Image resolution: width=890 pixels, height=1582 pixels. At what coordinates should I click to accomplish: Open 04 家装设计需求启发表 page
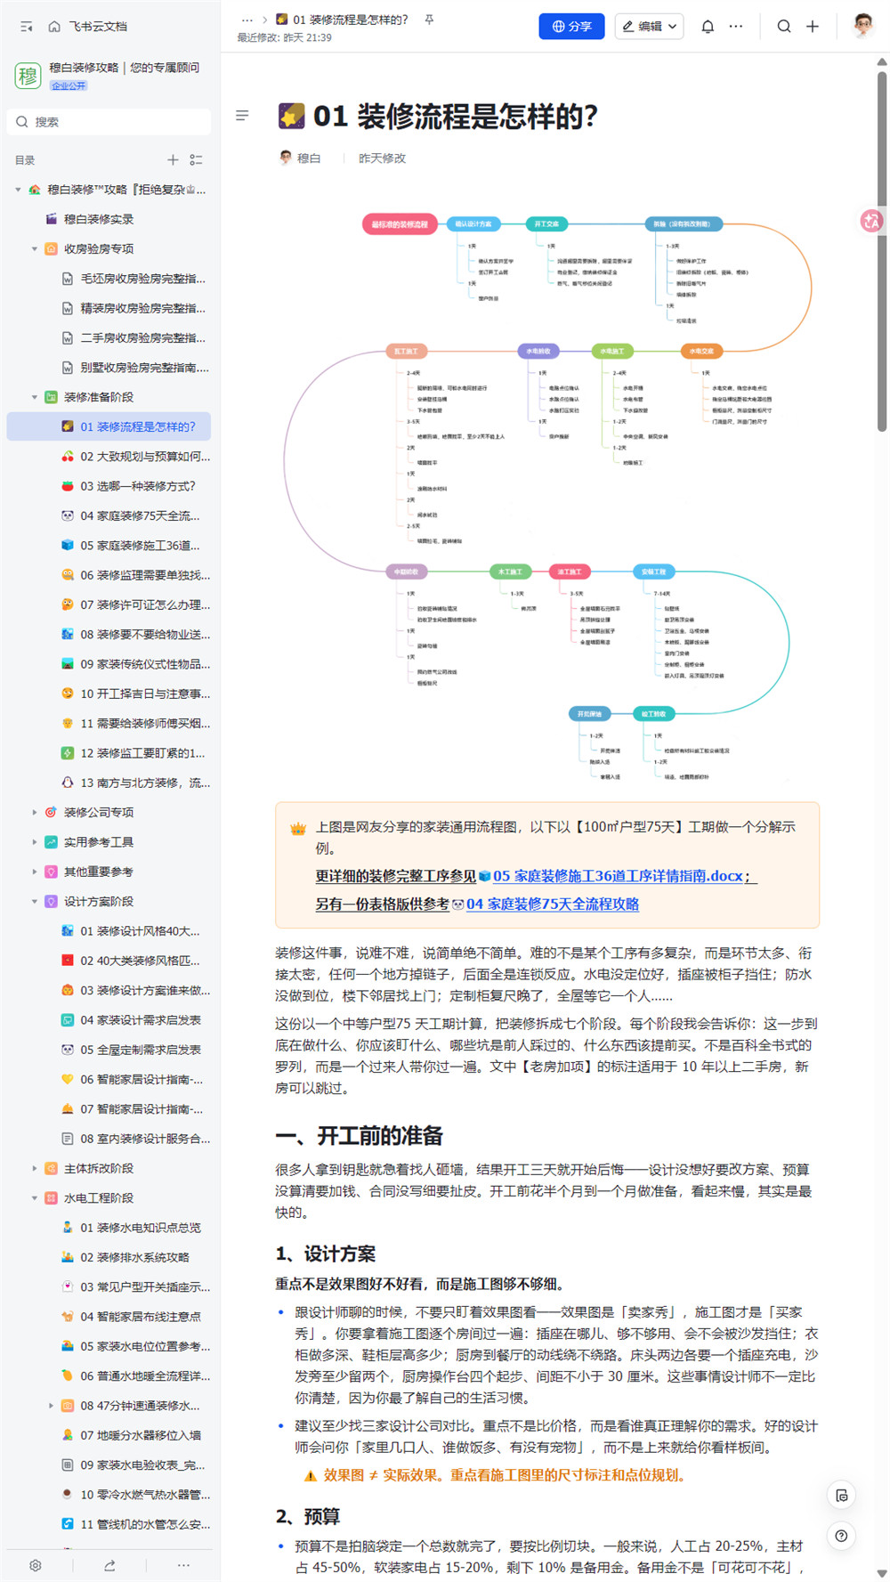click(x=109, y=1020)
